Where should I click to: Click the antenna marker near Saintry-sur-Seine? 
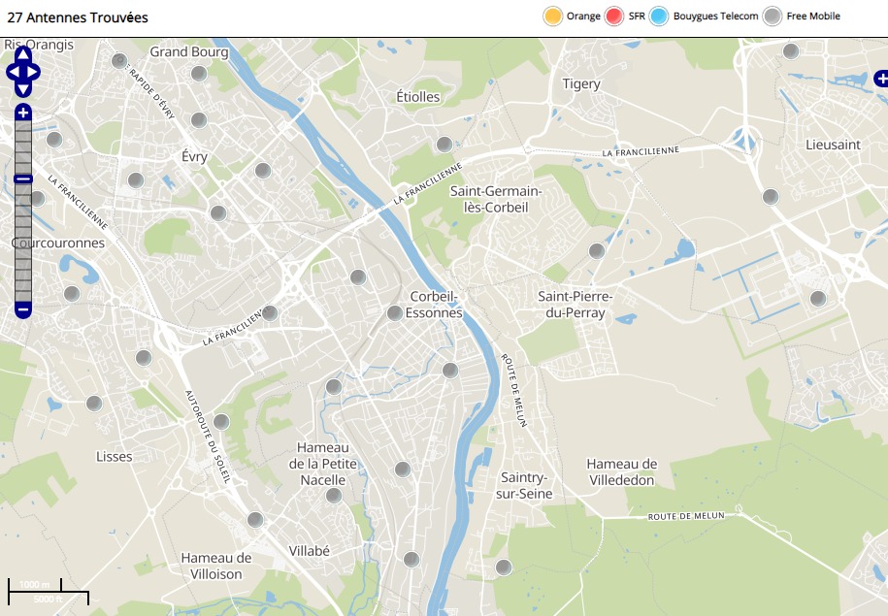point(504,567)
